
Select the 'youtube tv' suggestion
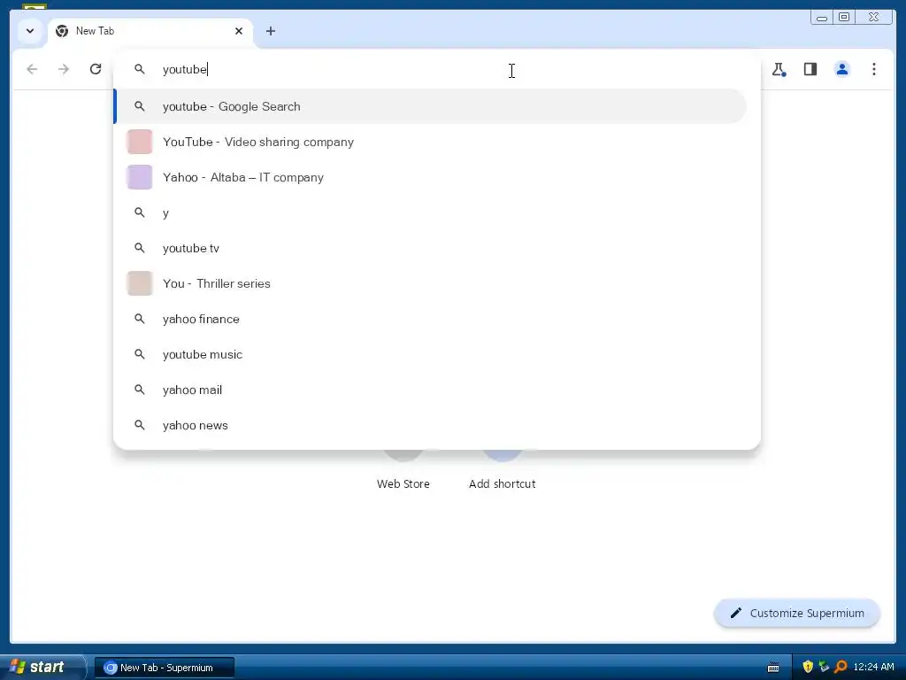click(x=431, y=248)
